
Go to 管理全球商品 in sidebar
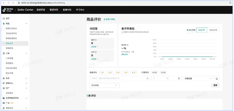coord(11,28)
